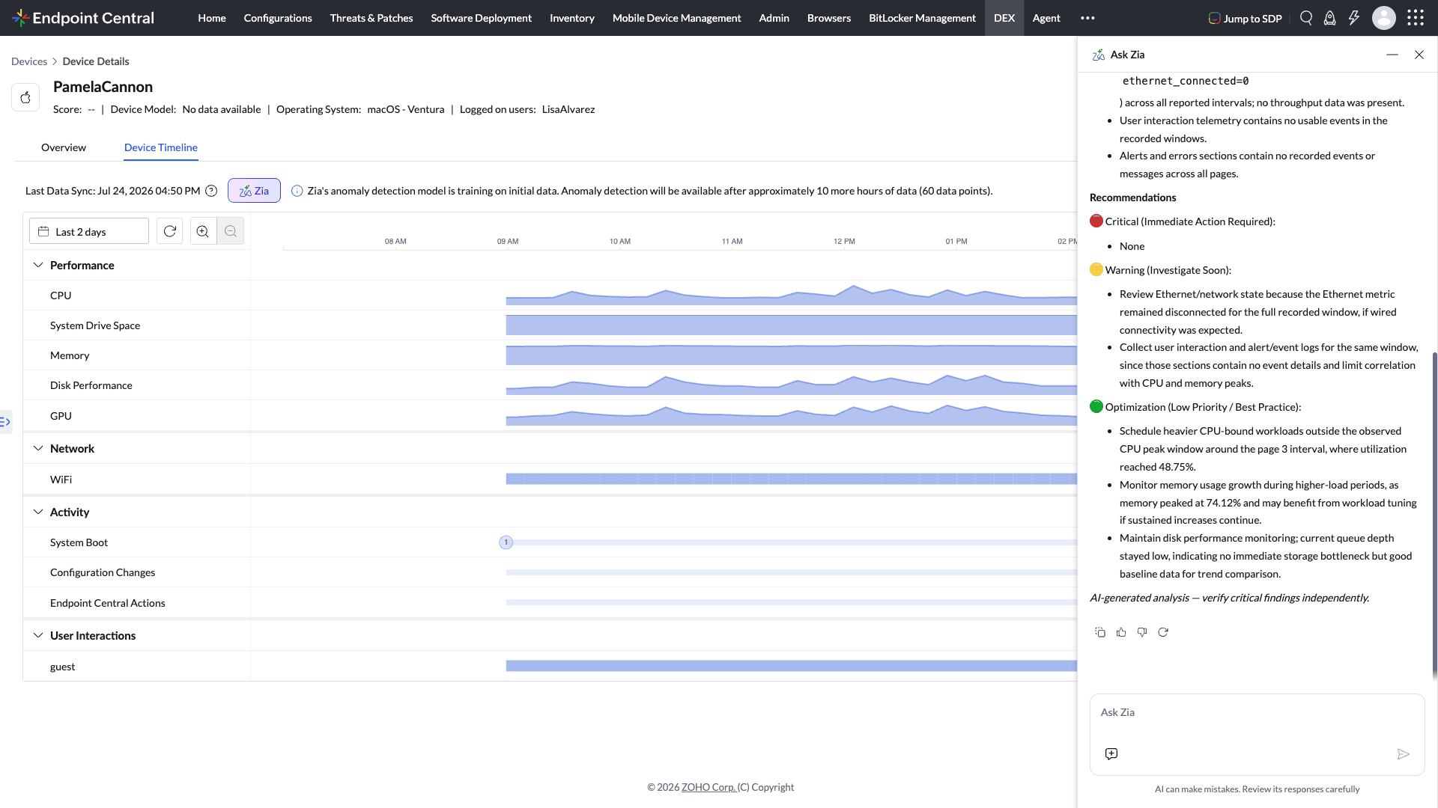1438x808 pixels.
Task: Click the PamelaCannon device name
Action: 103,87
